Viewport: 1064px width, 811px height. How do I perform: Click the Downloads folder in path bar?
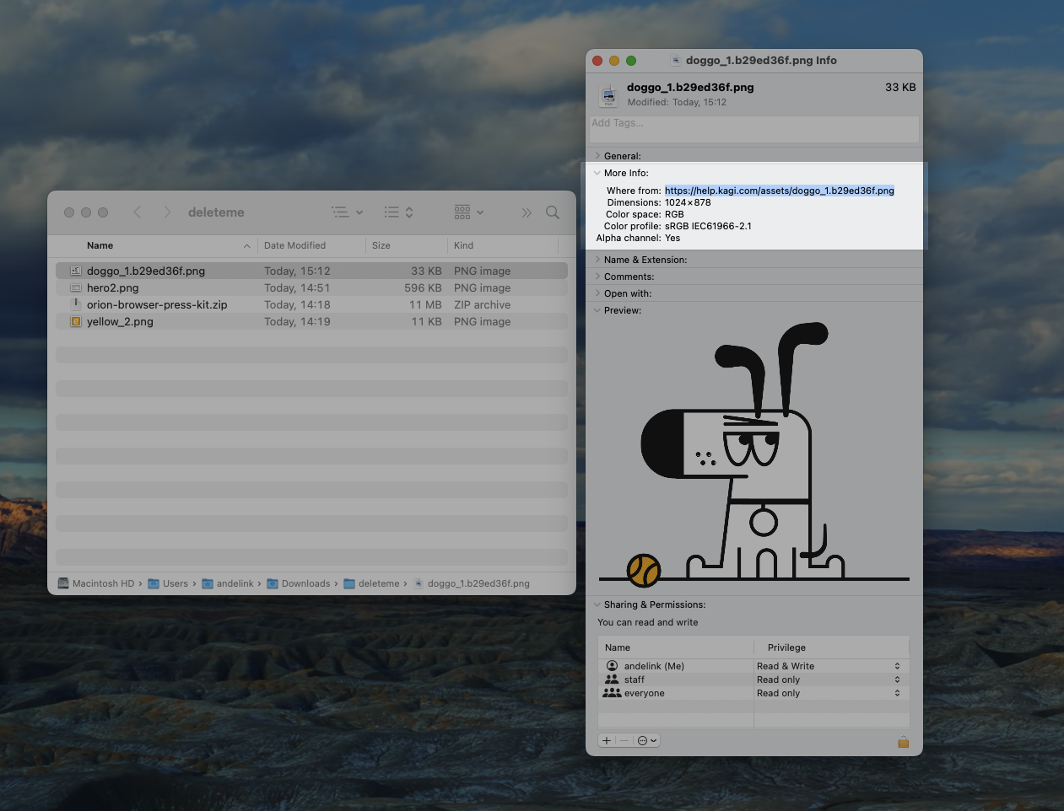click(305, 583)
